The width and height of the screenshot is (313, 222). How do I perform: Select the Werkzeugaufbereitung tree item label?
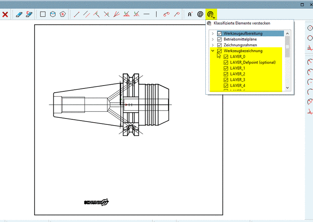tap(243, 33)
